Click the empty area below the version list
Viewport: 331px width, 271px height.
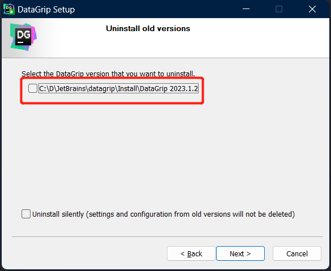165,154
